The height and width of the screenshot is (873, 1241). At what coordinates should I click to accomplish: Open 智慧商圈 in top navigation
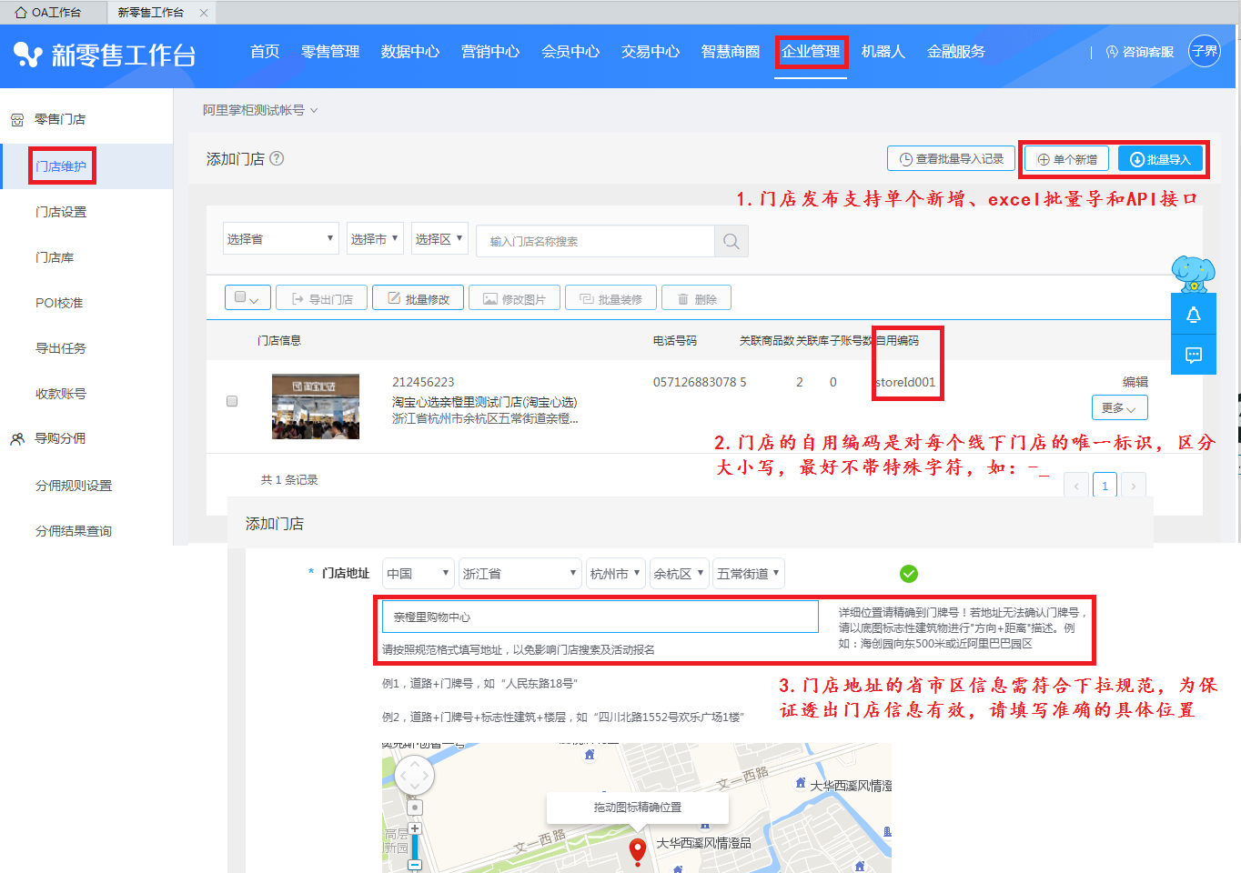[x=731, y=52]
